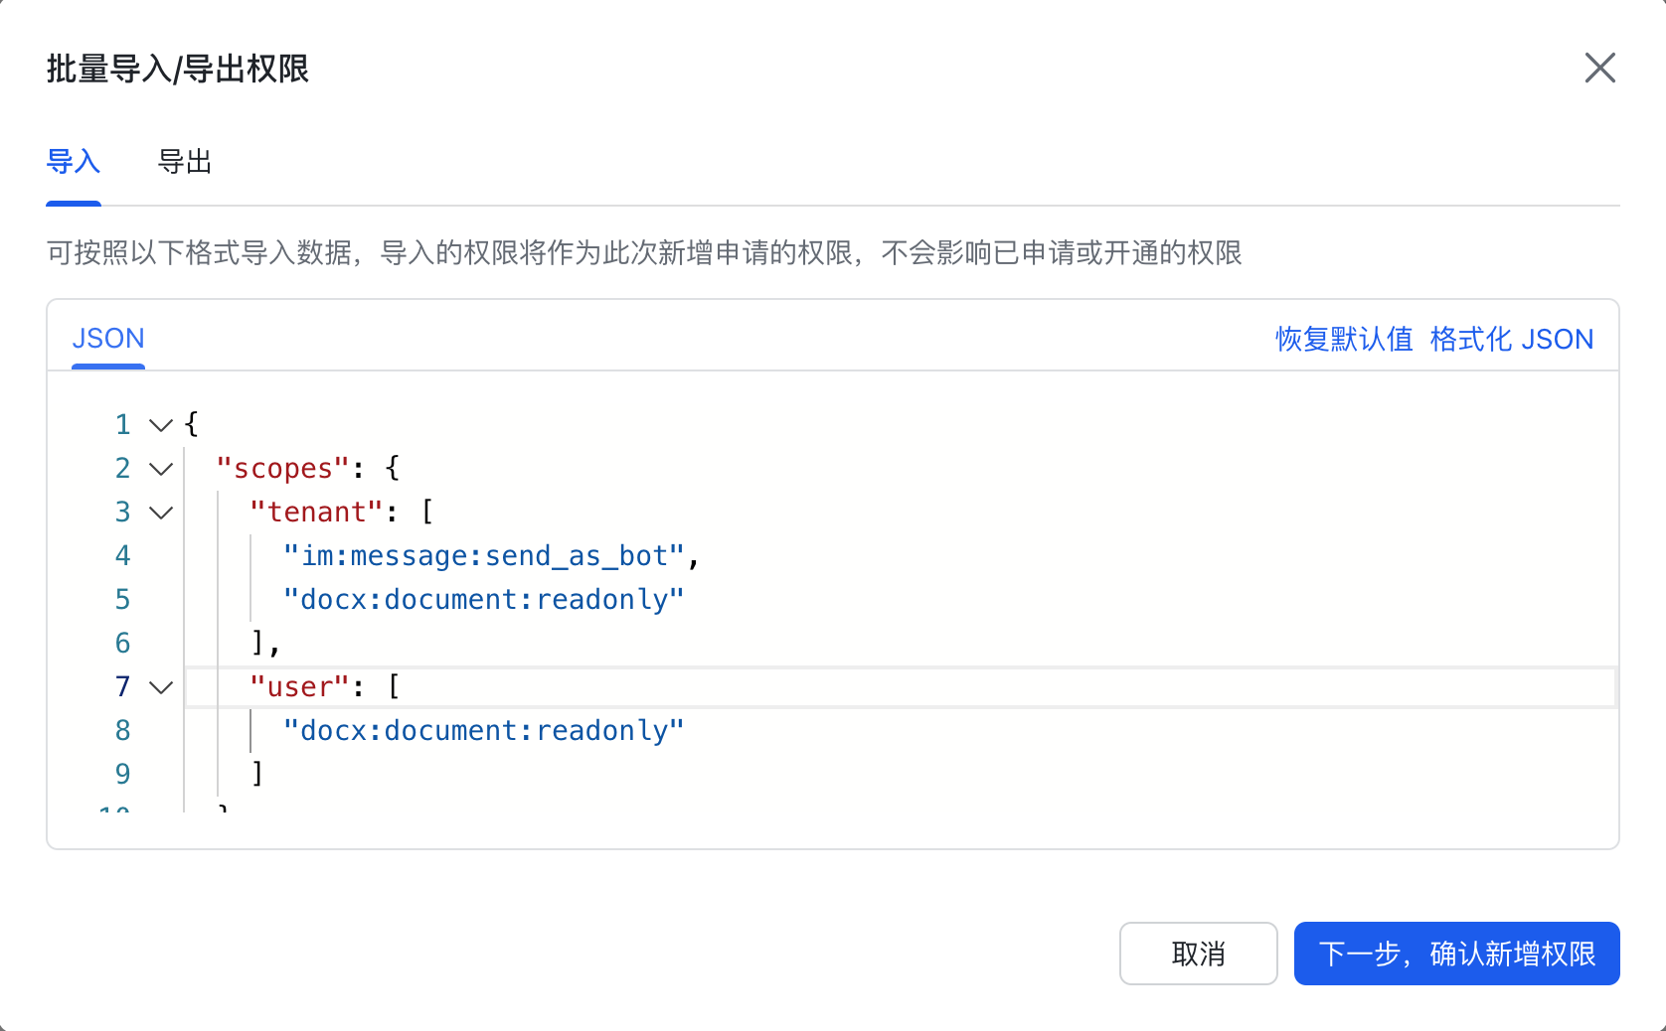
Task: Click line number 6 in the gutter
Action: 122,644
